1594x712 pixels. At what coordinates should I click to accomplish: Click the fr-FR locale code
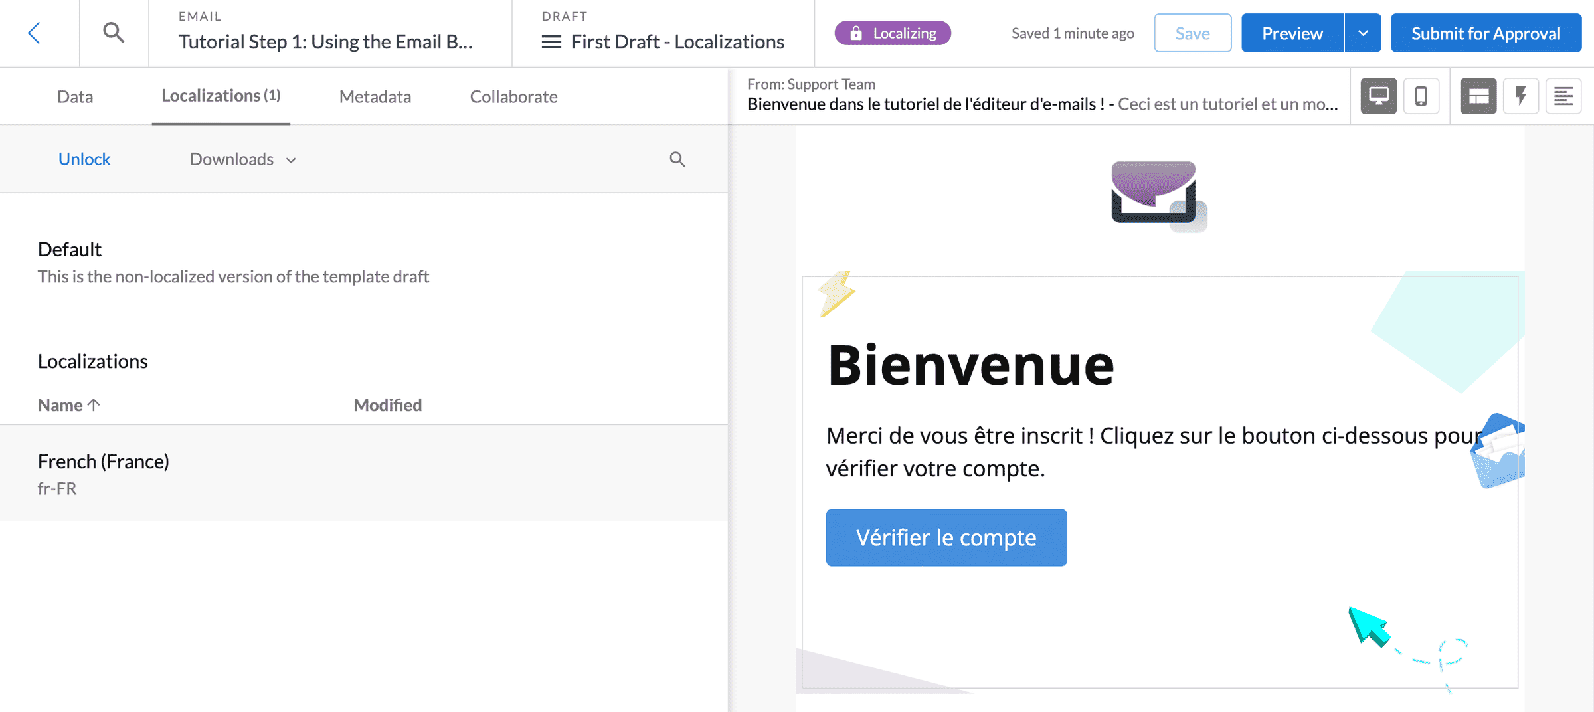click(x=57, y=488)
